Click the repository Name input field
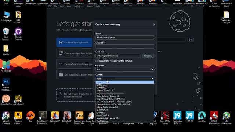The width and height of the screenshot is (235, 132). [x=125, y=37]
